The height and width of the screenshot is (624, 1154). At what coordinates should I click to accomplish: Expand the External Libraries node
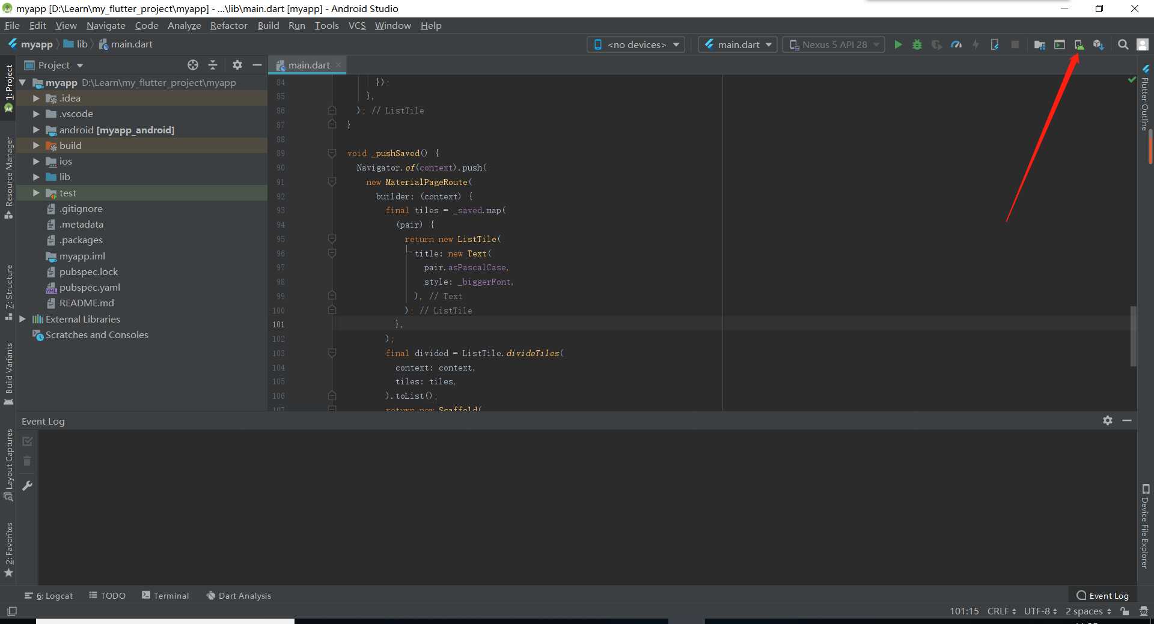click(23, 319)
